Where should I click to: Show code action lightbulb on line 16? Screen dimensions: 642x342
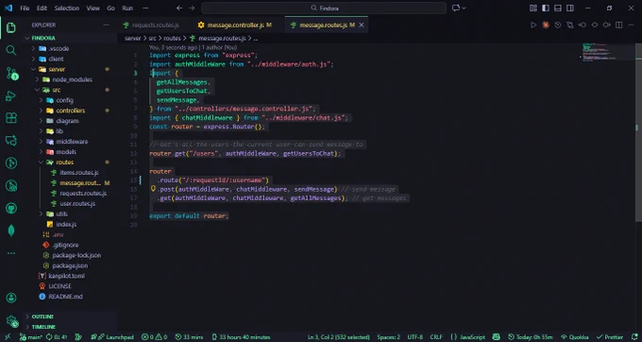153,189
